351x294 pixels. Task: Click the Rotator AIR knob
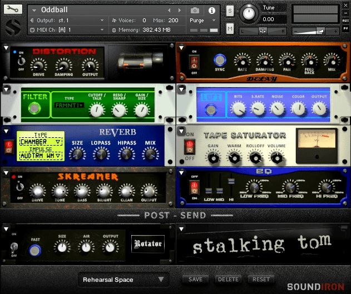(86, 247)
